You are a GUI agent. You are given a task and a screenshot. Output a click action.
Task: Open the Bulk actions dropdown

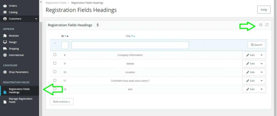(x=61, y=101)
